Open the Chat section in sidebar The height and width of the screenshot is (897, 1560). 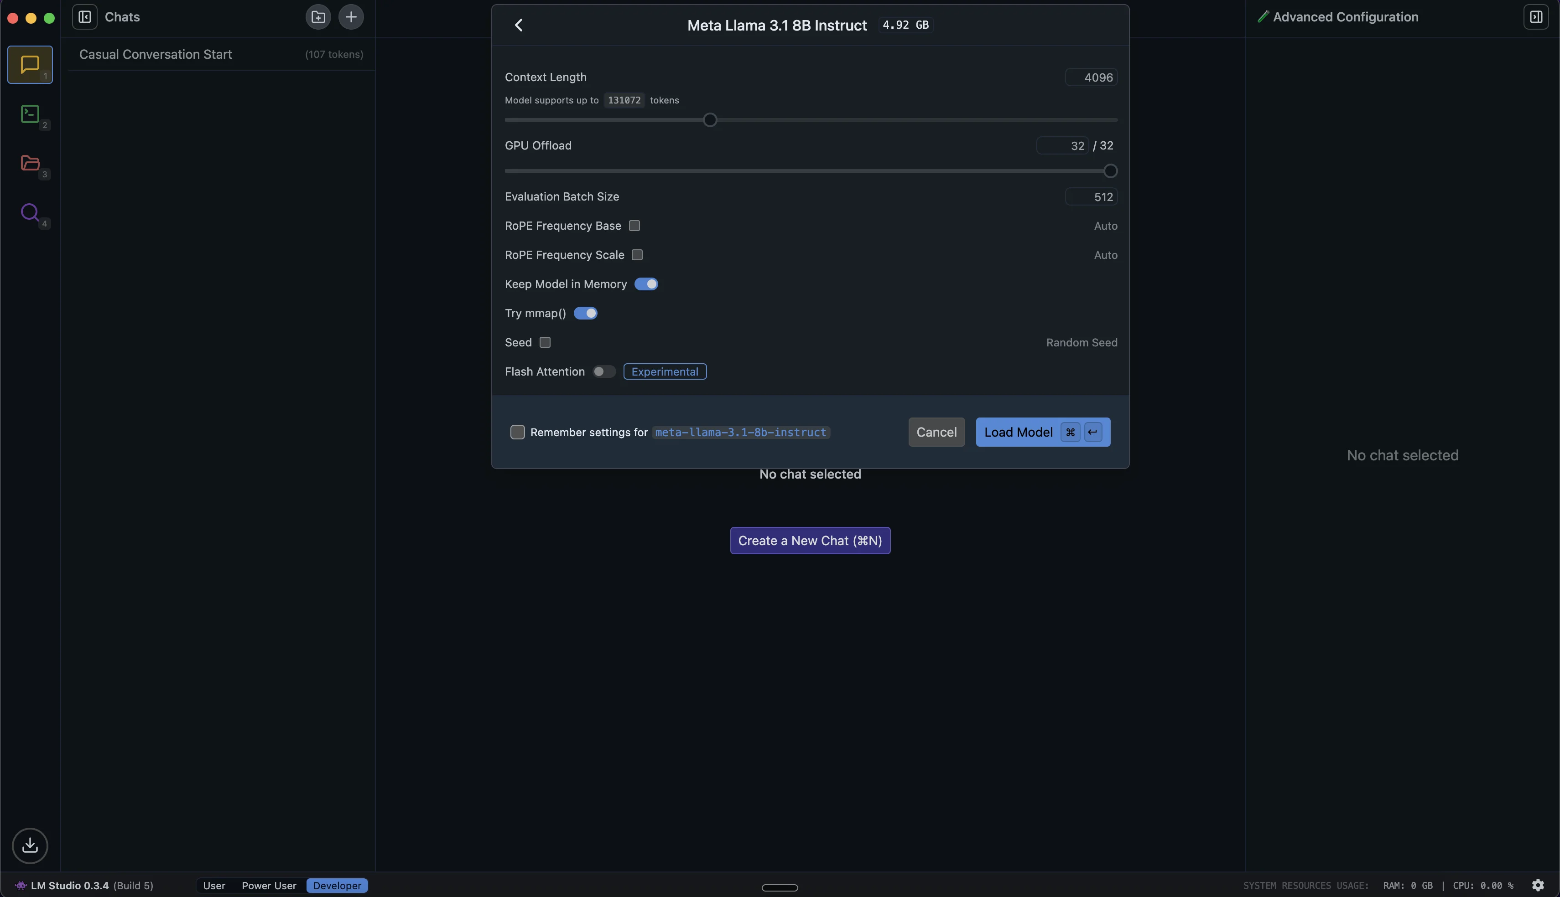coord(30,65)
